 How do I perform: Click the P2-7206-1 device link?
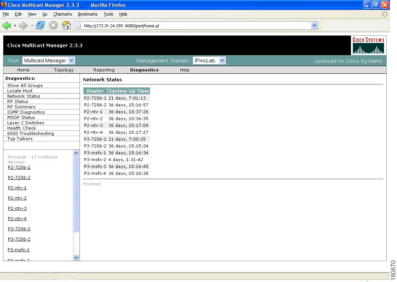(19, 168)
